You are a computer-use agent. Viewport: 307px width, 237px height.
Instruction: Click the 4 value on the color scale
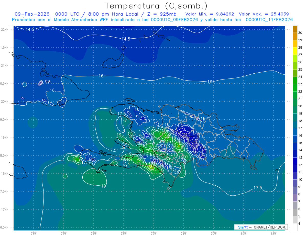click(300, 224)
